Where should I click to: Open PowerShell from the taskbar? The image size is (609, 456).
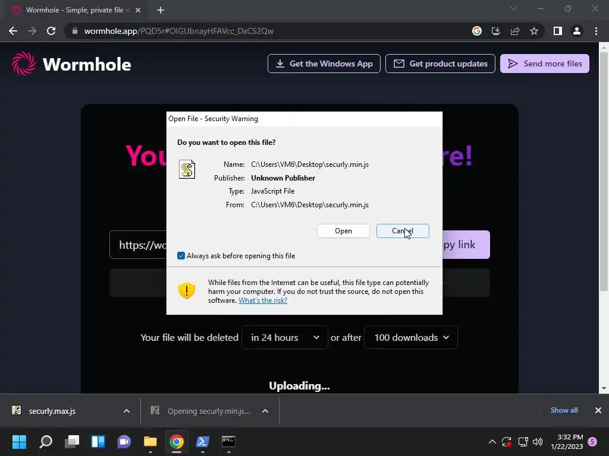202,442
